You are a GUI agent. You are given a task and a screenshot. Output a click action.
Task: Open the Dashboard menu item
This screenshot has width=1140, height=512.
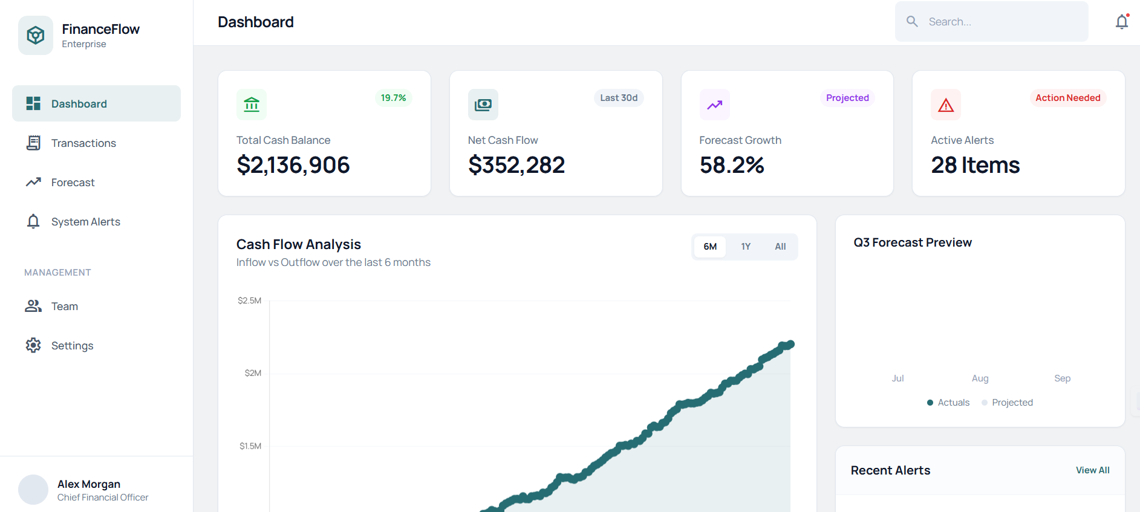pos(96,103)
